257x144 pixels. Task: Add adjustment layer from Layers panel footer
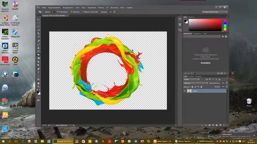point(213,125)
